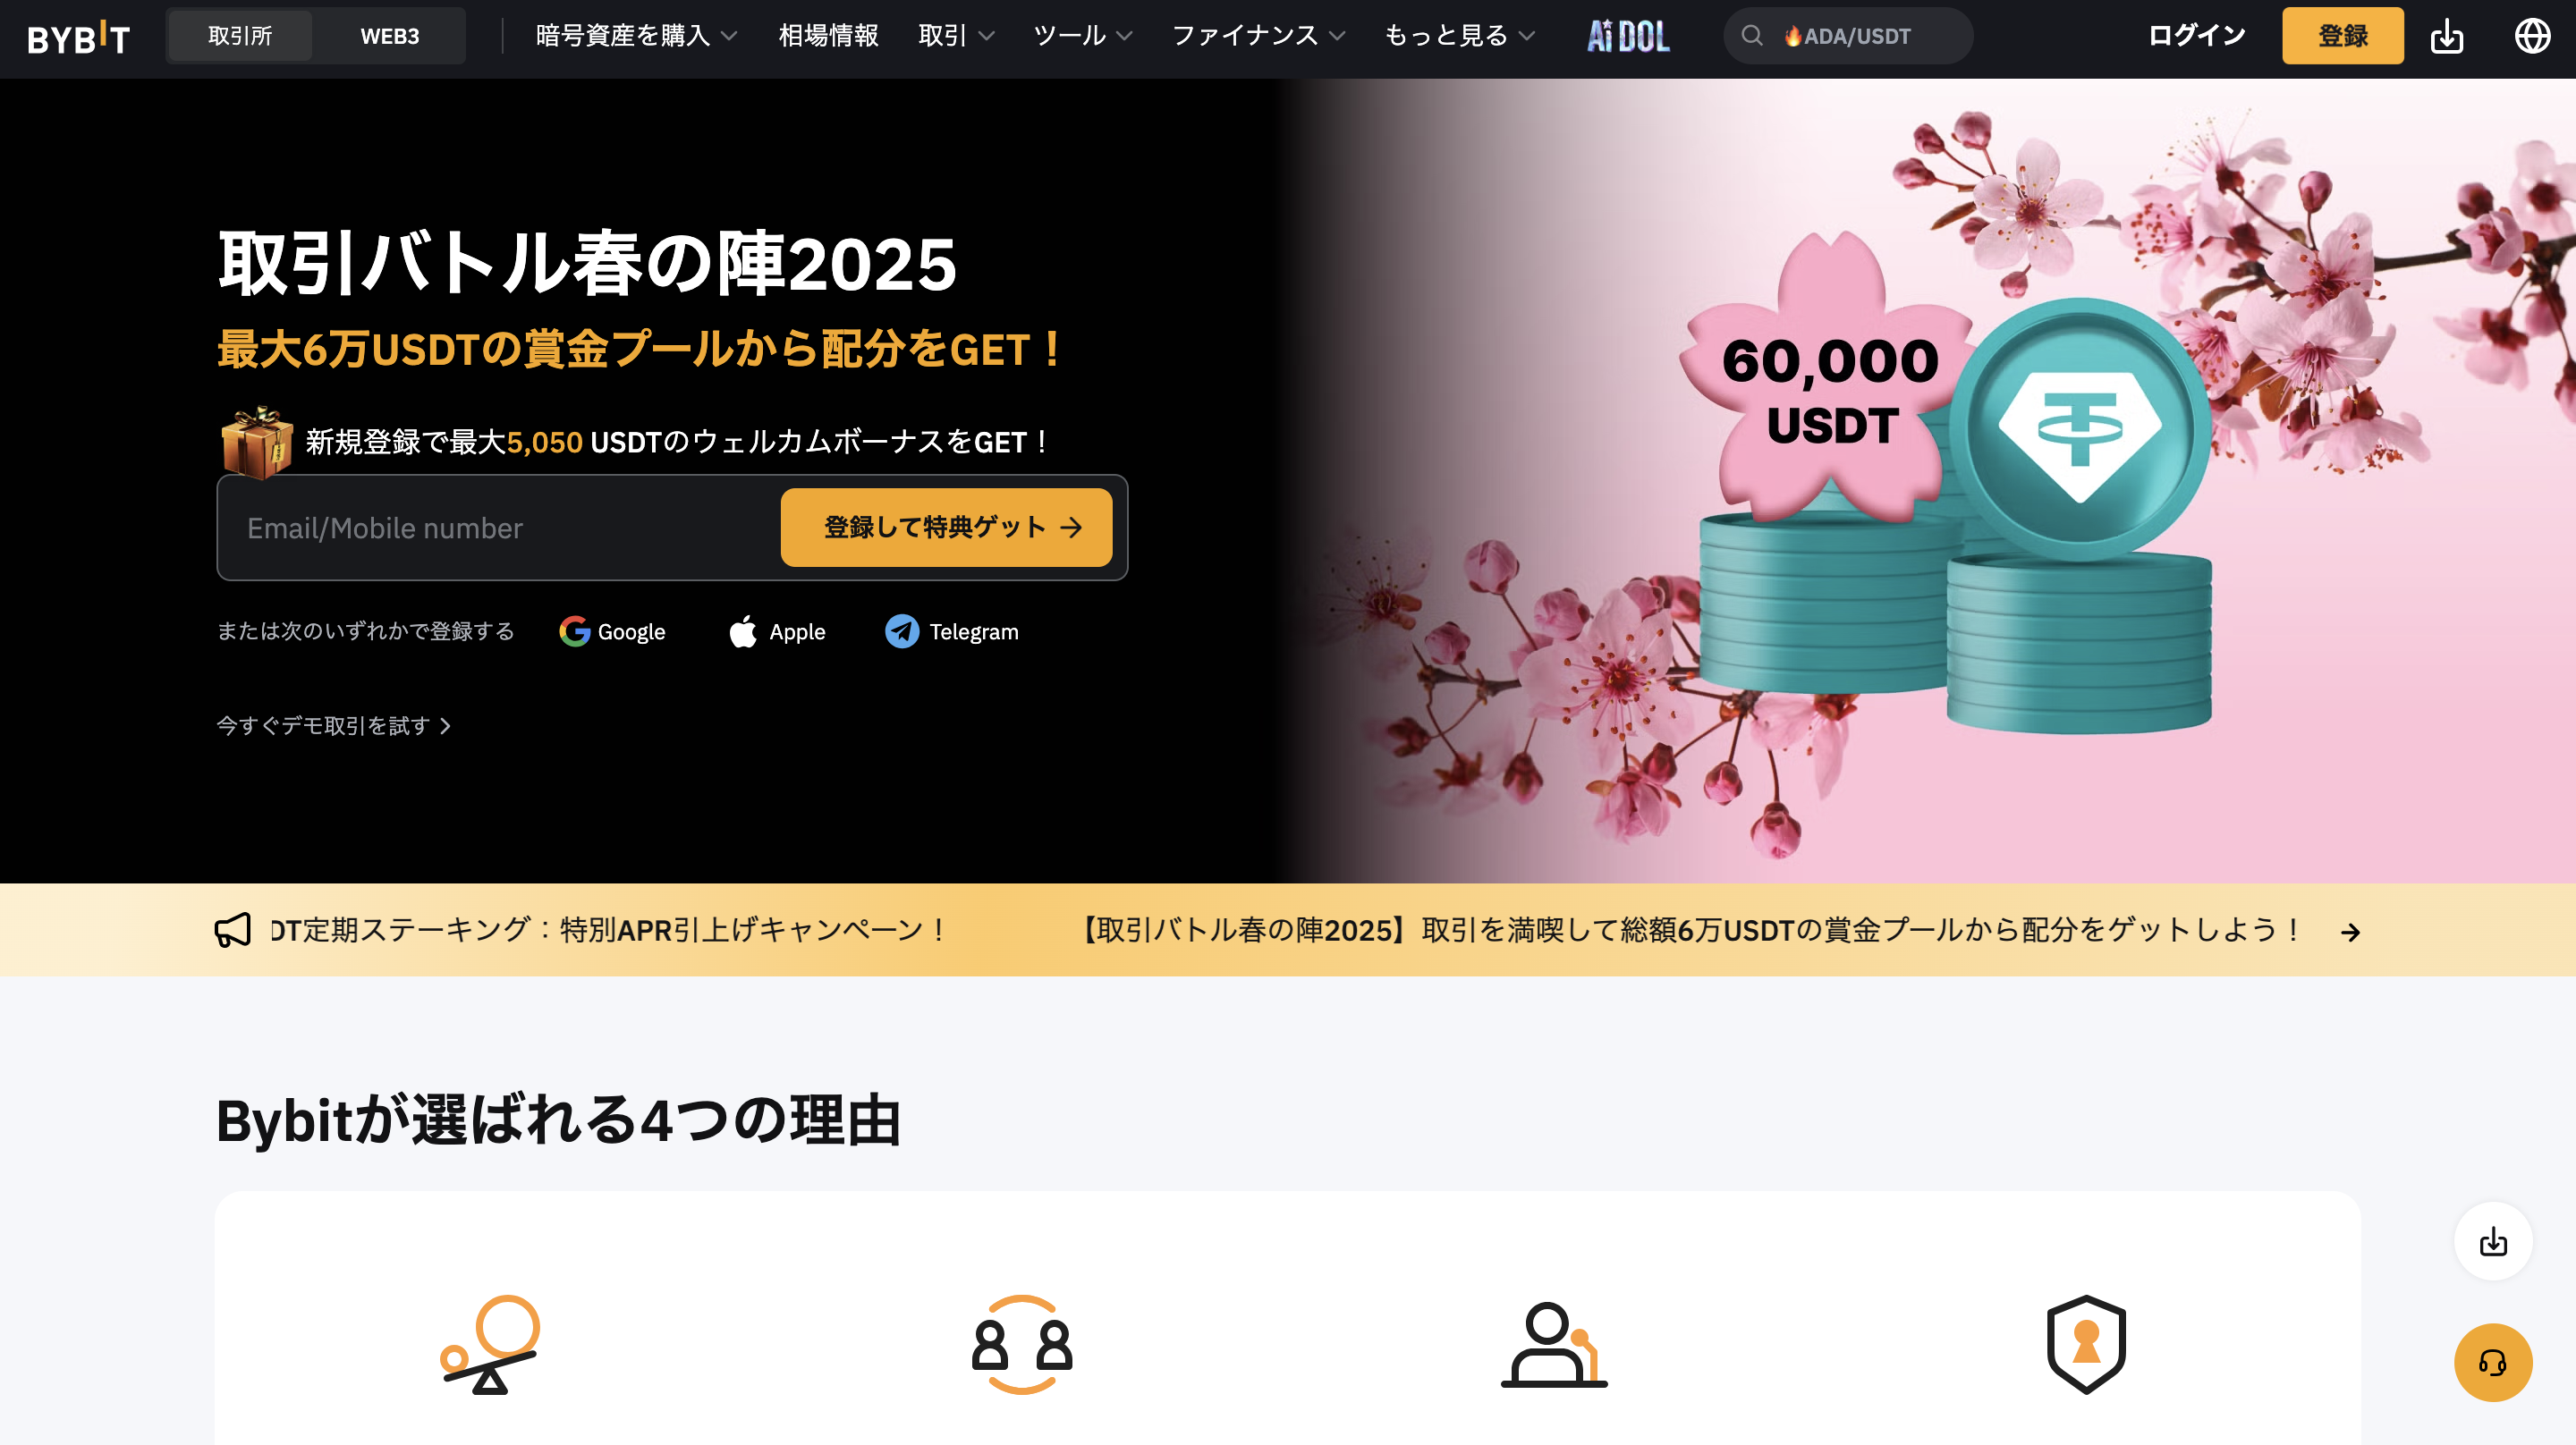Open the headset customer support chat
The image size is (2576, 1445).
[x=2492, y=1362]
